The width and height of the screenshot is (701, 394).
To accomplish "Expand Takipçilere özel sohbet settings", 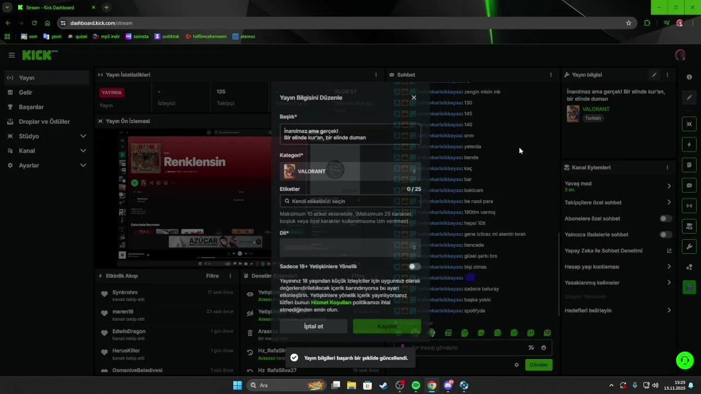I will coord(618,202).
